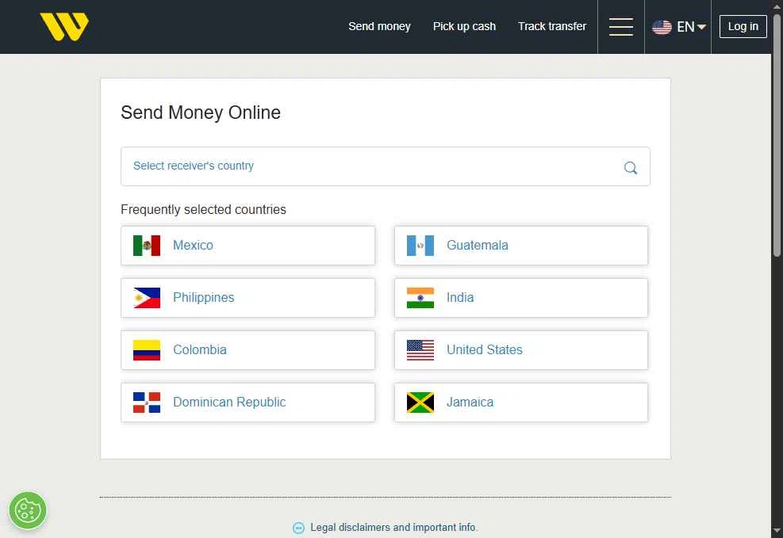Click the Colombia flag icon

(x=147, y=350)
